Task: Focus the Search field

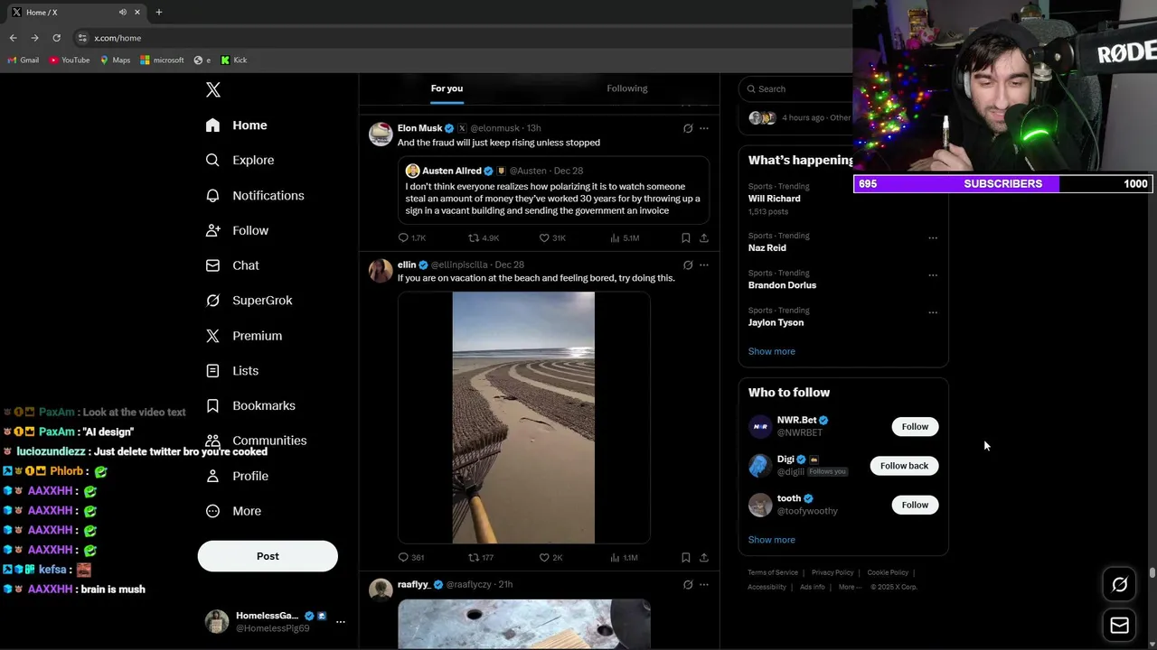Action: click(x=795, y=88)
